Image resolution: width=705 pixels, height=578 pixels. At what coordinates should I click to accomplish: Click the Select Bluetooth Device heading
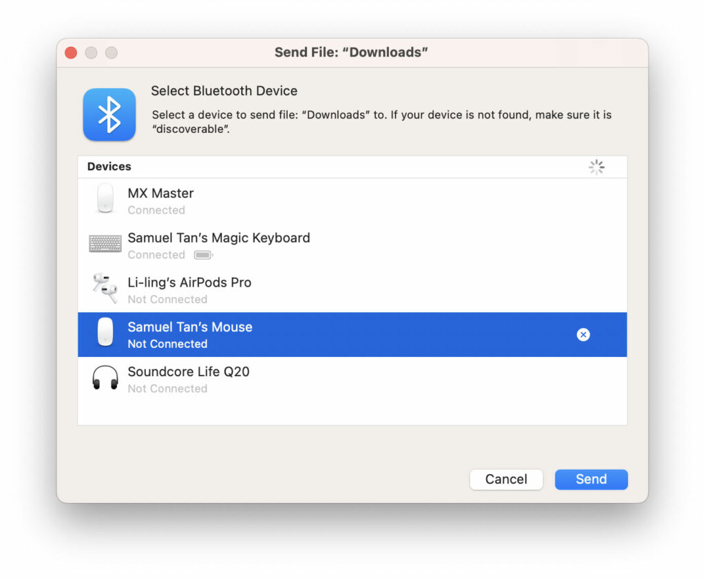[x=224, y=90]
